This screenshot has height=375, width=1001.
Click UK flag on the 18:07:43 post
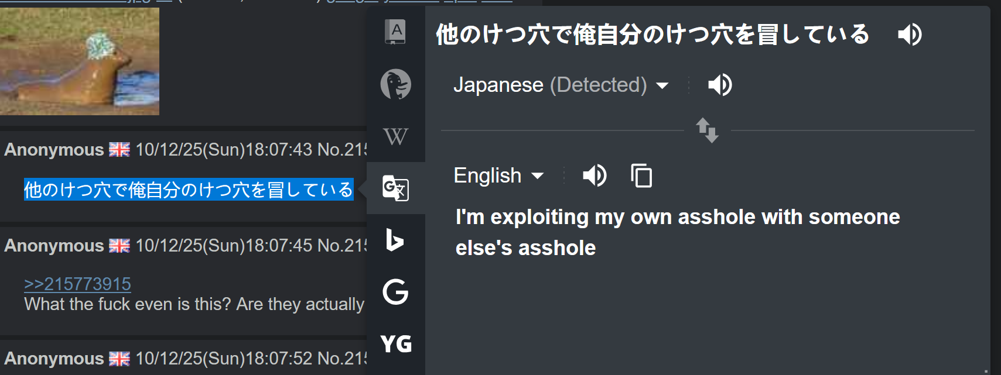point(119,150)
